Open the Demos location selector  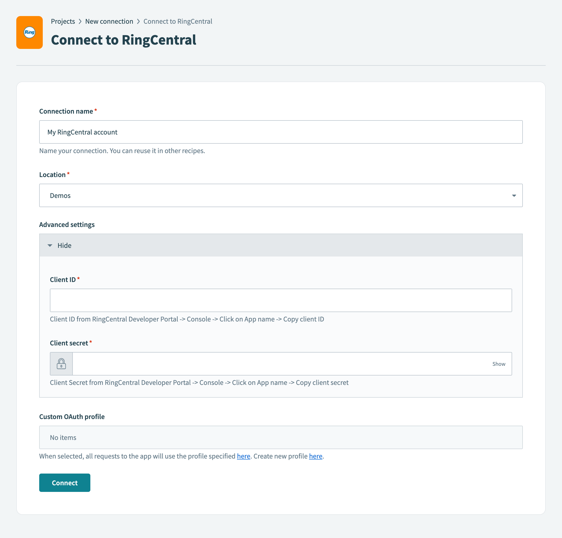[x=281, y=195]
